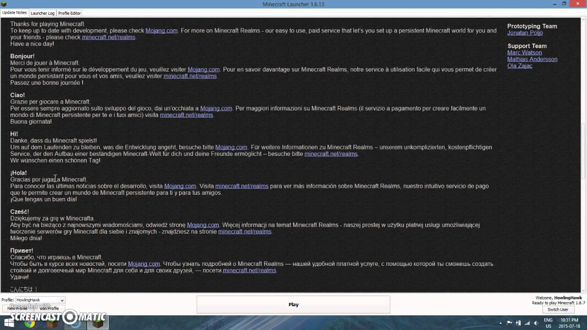Open minecraft.net/realms link in the Italian paragraph
The image size is (587, 330).
click(x=186, y=115)
